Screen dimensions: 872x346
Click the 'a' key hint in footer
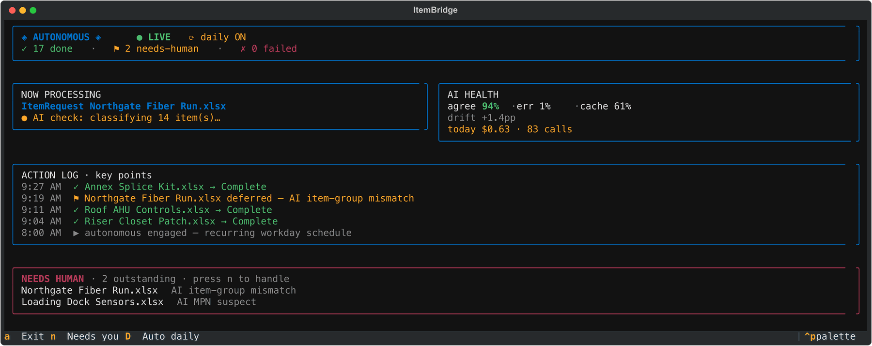pyautogui.click(x=7, y=336)
